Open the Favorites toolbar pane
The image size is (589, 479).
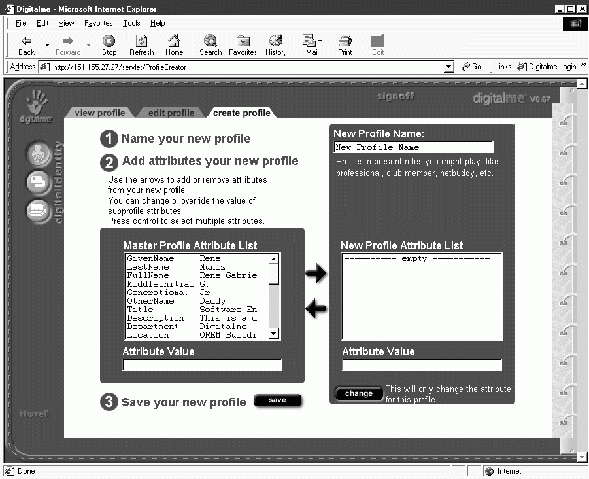click(243, 46)
